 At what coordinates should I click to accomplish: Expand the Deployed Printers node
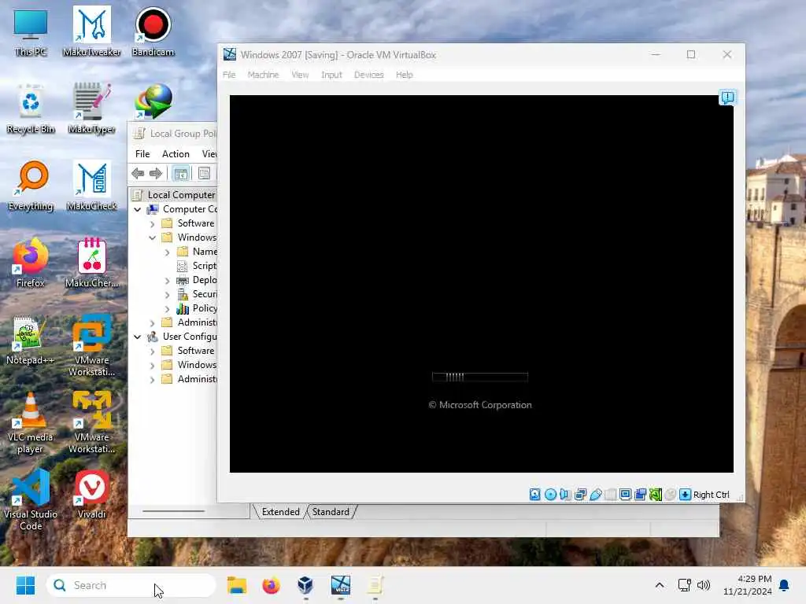(167, 281)
